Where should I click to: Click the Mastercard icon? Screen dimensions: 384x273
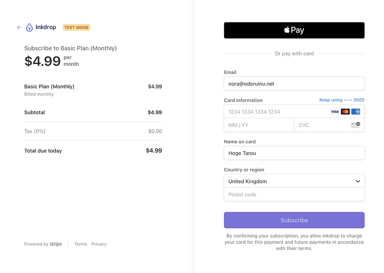click(345, 112)
